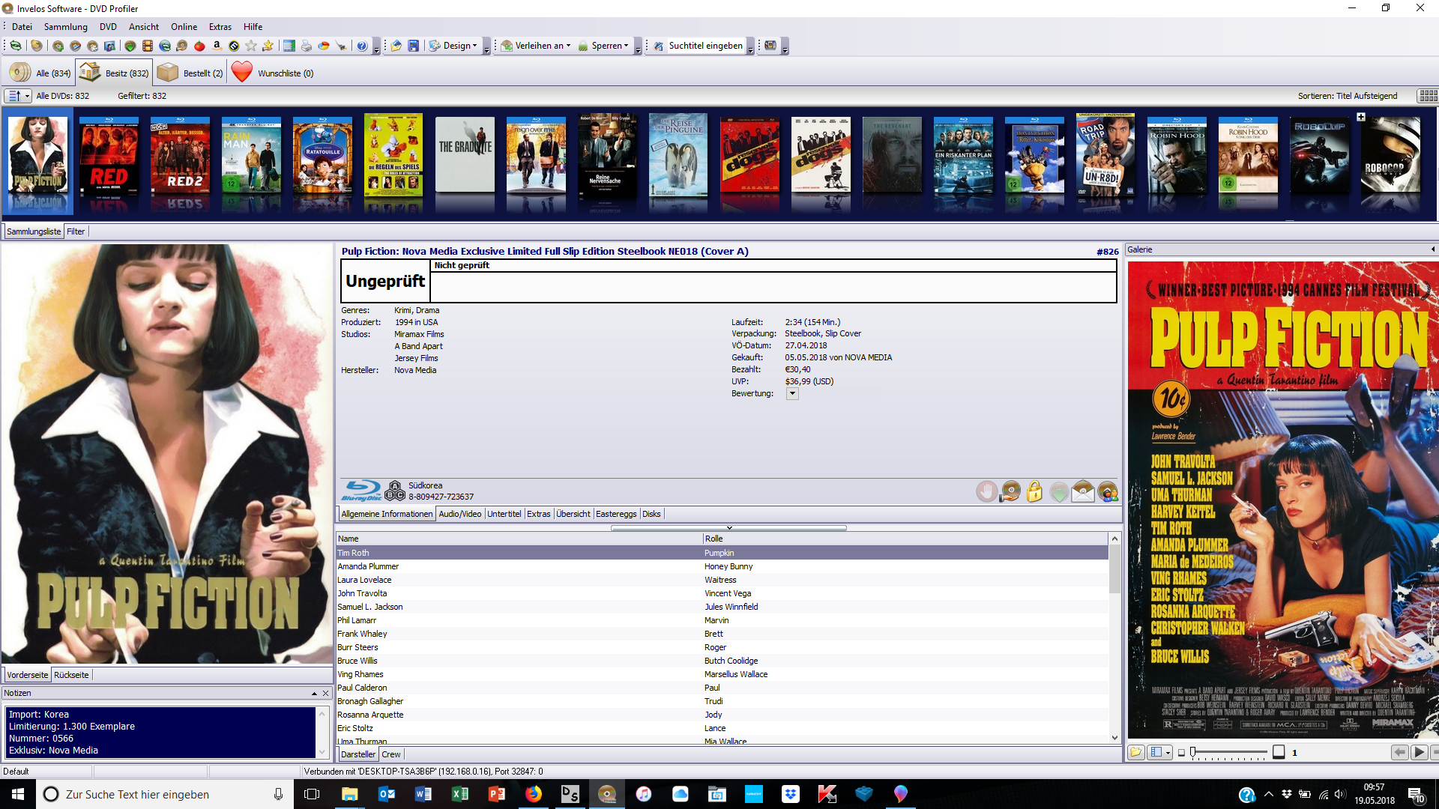Click the gallery thumbnail size slider
This screenshot has width=1439, height=809.
click(1228, 752)
